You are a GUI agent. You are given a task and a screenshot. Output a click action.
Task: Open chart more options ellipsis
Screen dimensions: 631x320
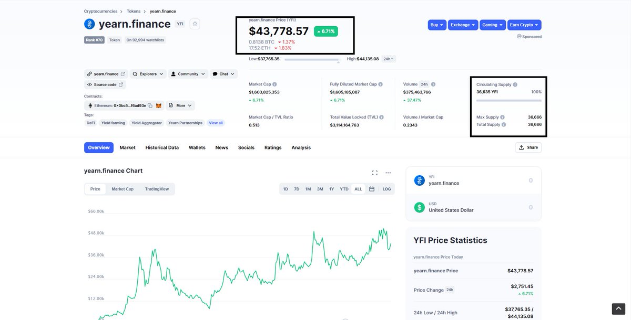[x=388, y=173]
